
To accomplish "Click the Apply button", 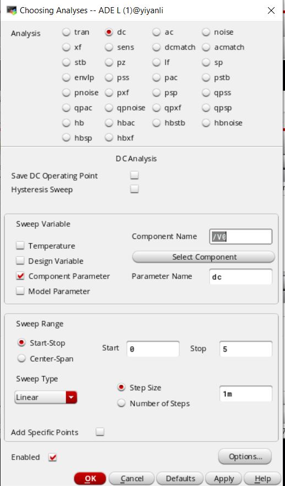I will point(224,479).
